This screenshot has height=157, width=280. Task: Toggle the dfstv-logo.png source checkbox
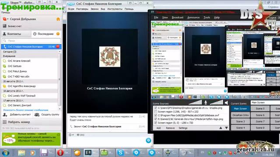[156, 119]
